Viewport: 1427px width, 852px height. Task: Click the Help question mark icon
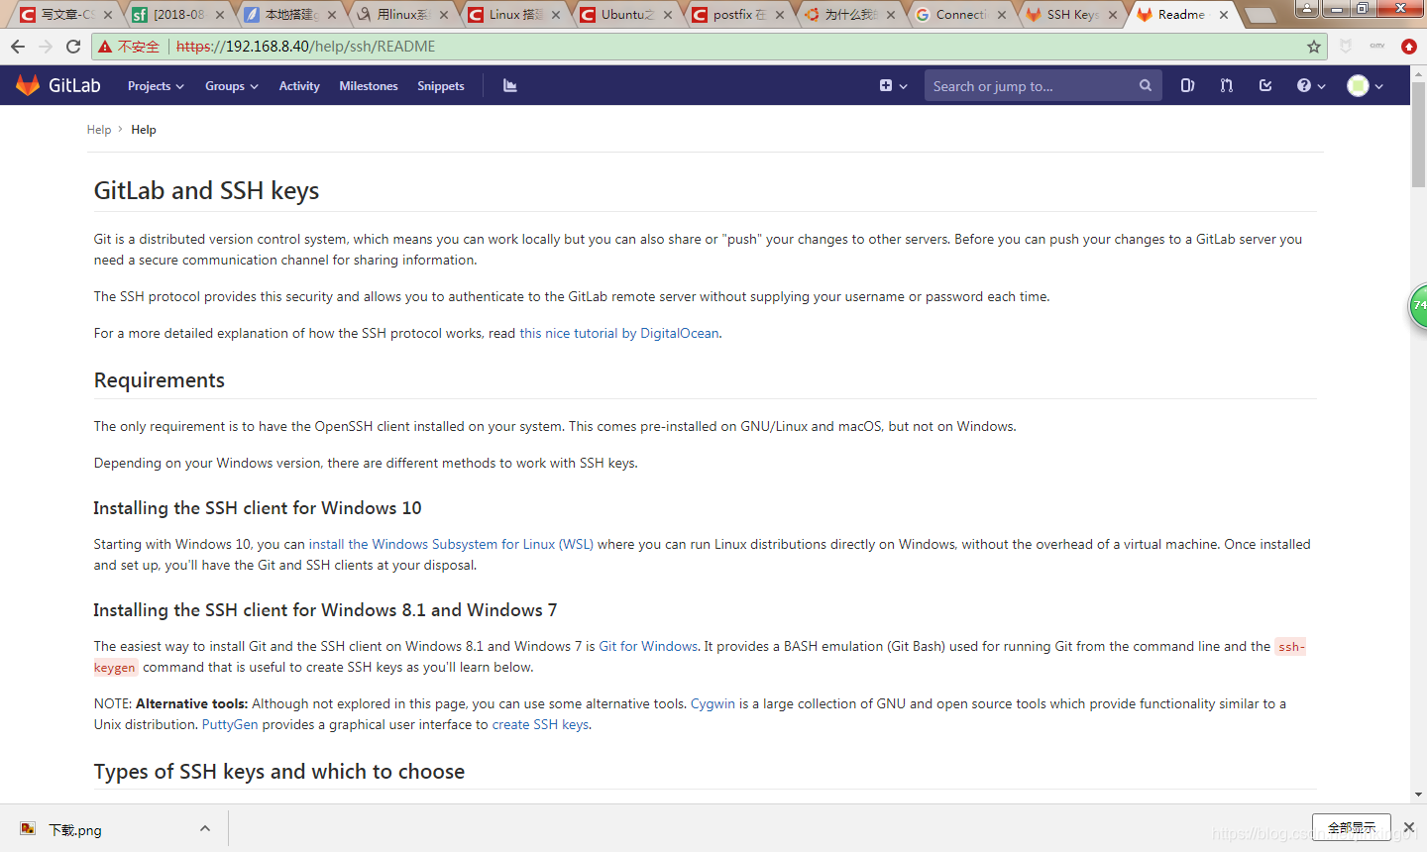click(x=1304, y=86)
